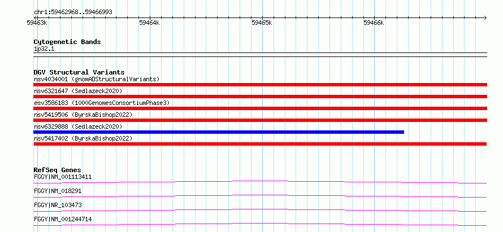The height and width of the screenshot is (232, 503).
Task: Open the nsv5417402 (ByrskaBishop2022) variant label
Action: pos(83,138)
